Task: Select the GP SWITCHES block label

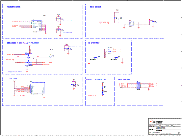Action: (x=94, y=43)
